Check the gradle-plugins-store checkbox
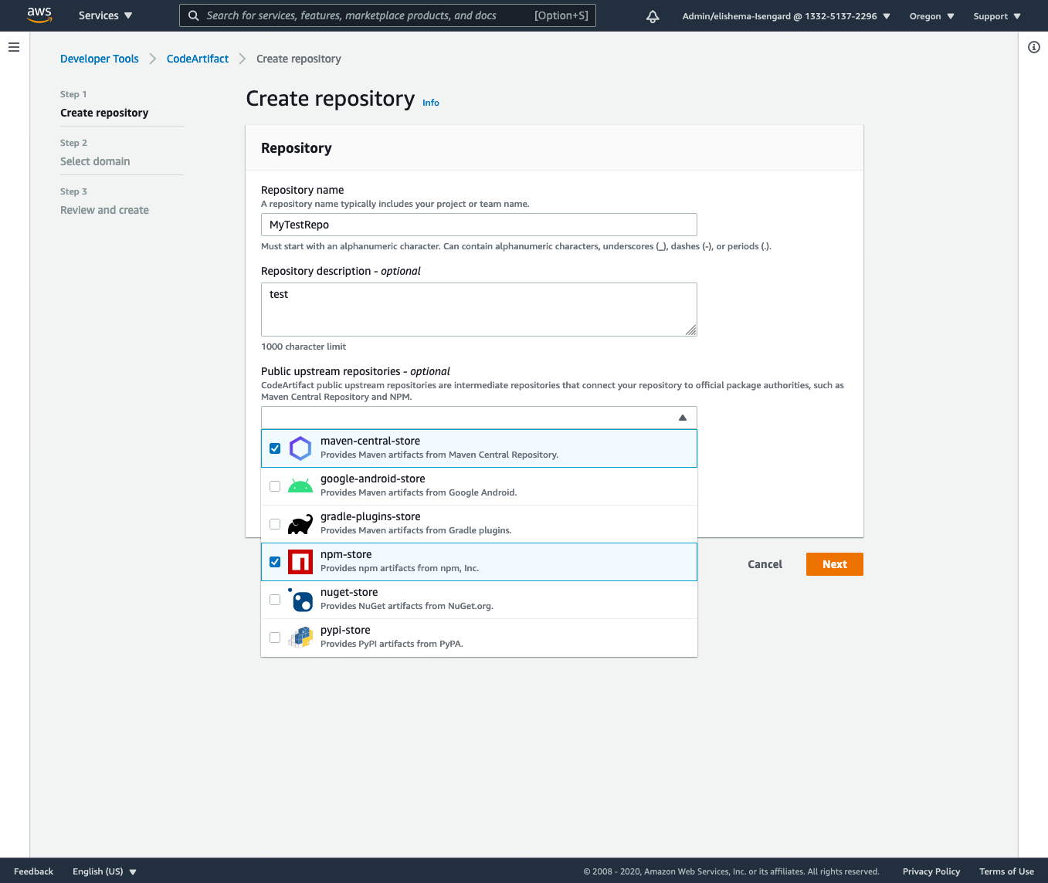 tap(275, 524)
